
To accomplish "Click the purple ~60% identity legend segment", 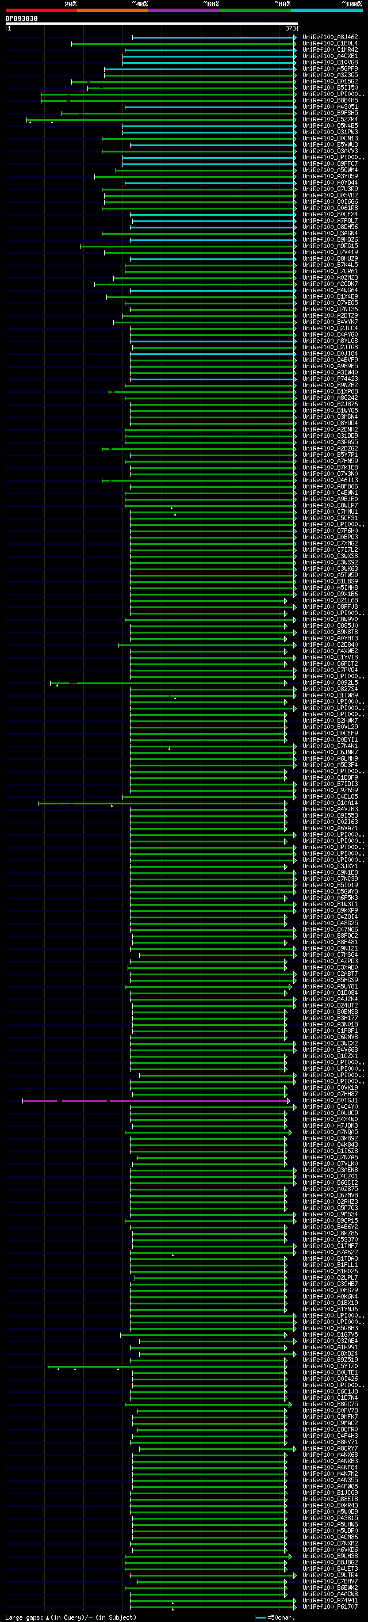I will click(x=185, y=10).
